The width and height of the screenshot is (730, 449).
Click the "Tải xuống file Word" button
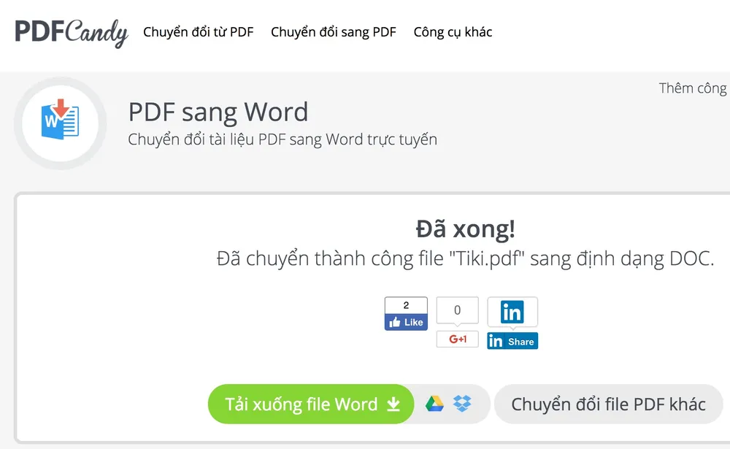pyautogui.click(x=301, y=404)
